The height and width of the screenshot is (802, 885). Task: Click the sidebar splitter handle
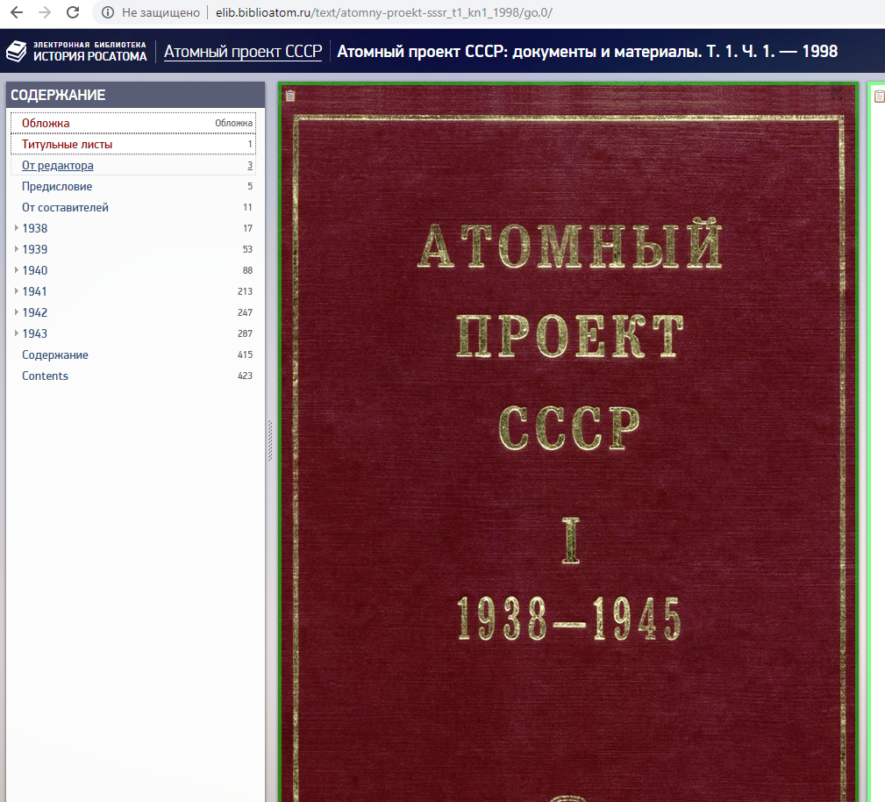(270, 440)
